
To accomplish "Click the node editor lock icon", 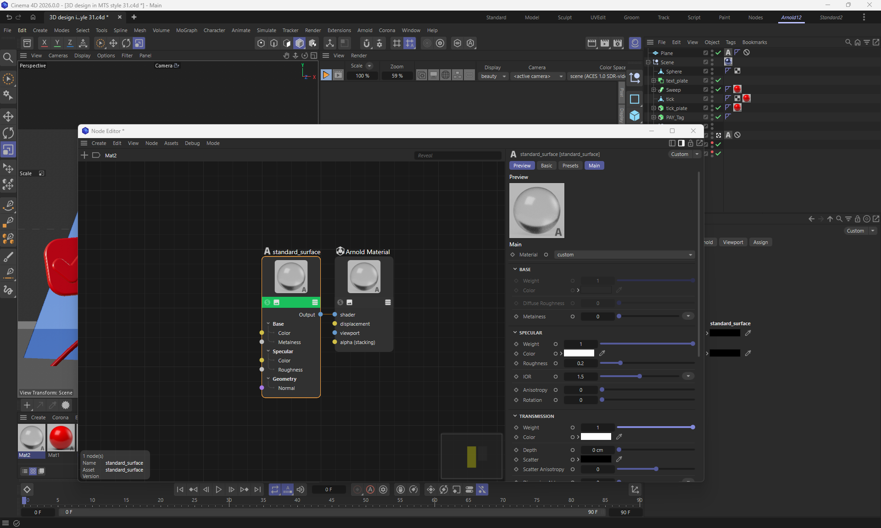I will [x=690, y=143].
